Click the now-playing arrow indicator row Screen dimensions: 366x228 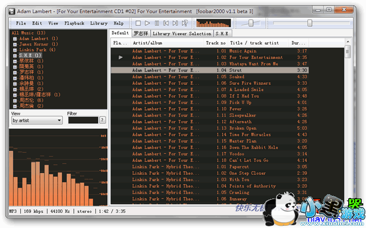tap(209, 57)
